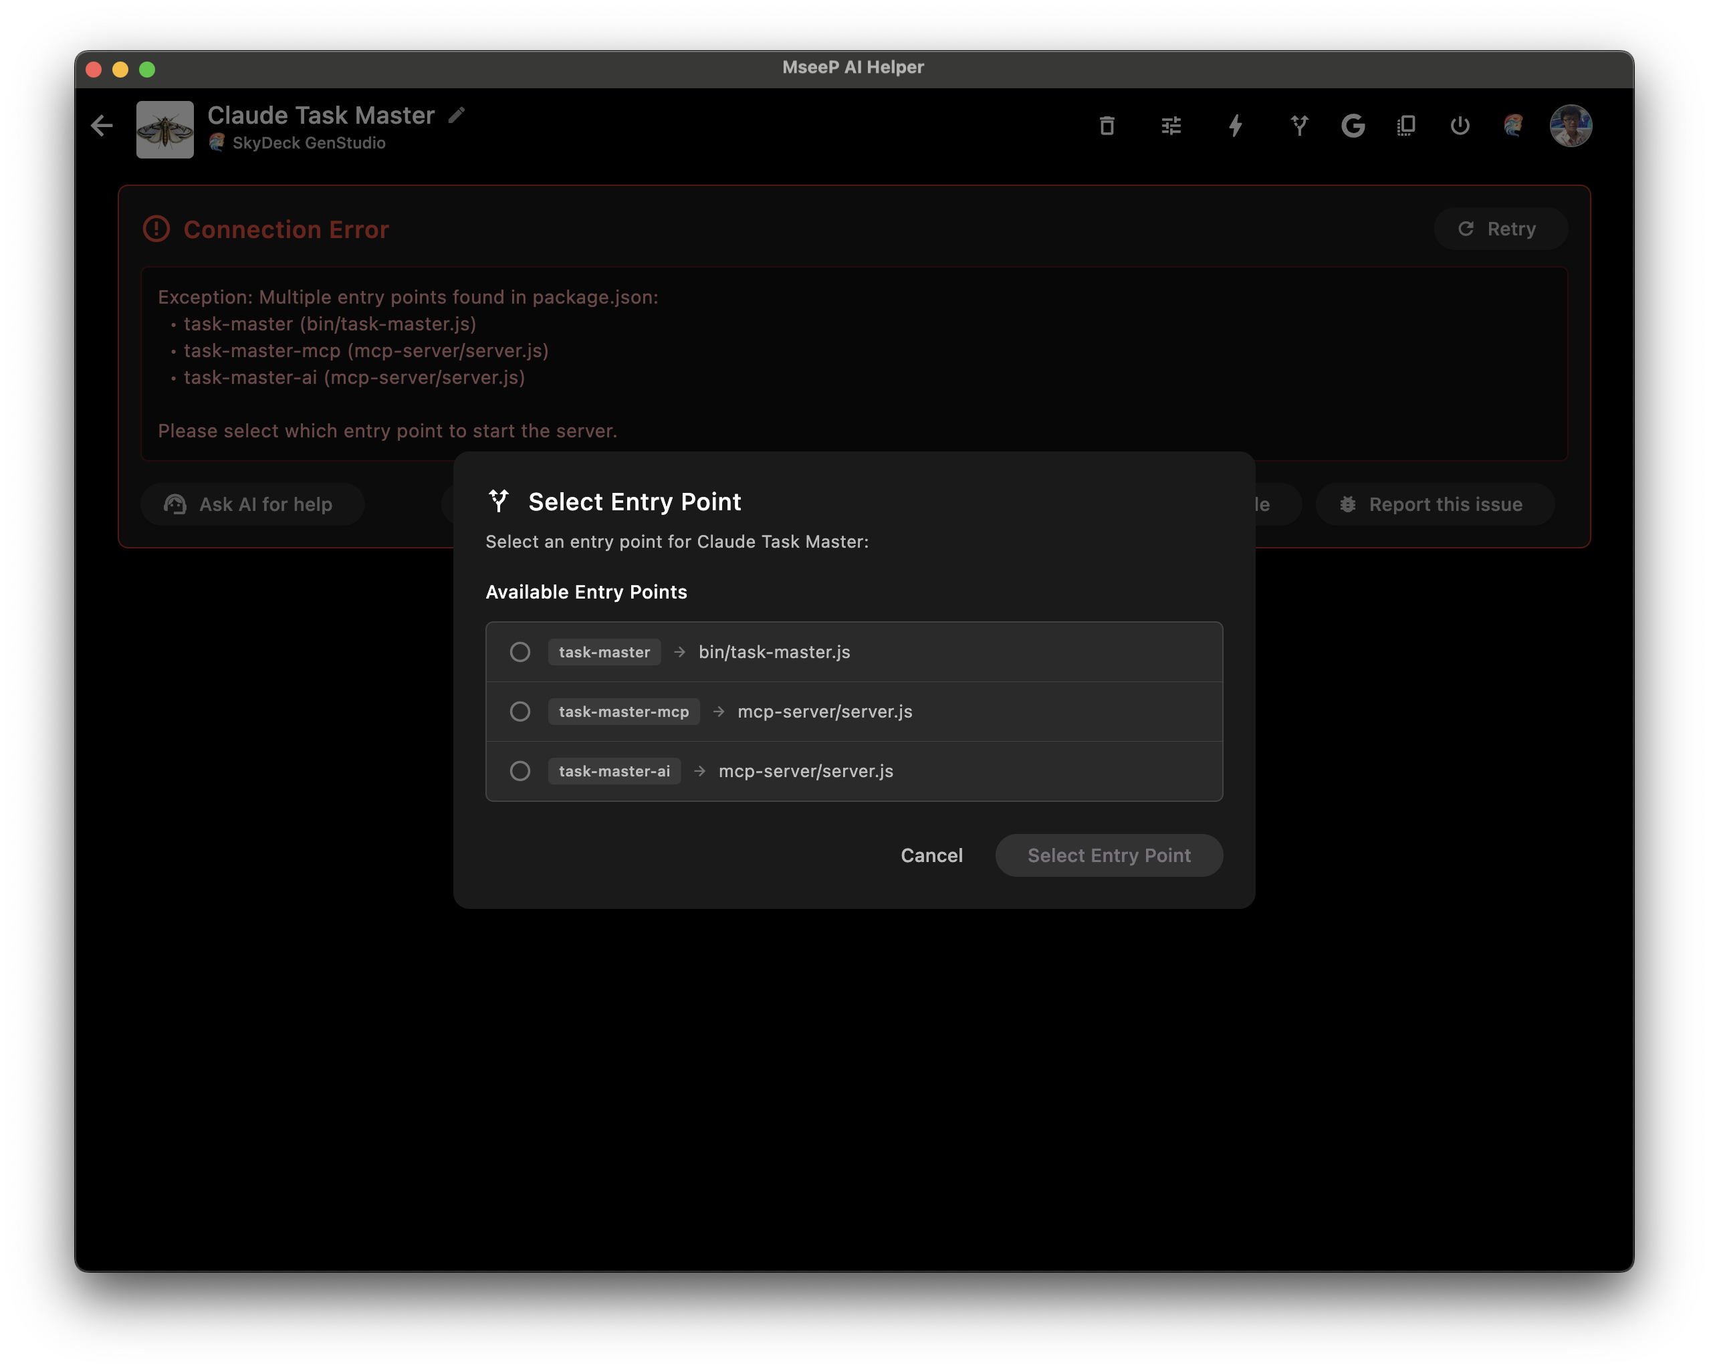This screenshot has width=1709, height=1371.
Task: Click the Google G icon
Action: [1353, 125]
